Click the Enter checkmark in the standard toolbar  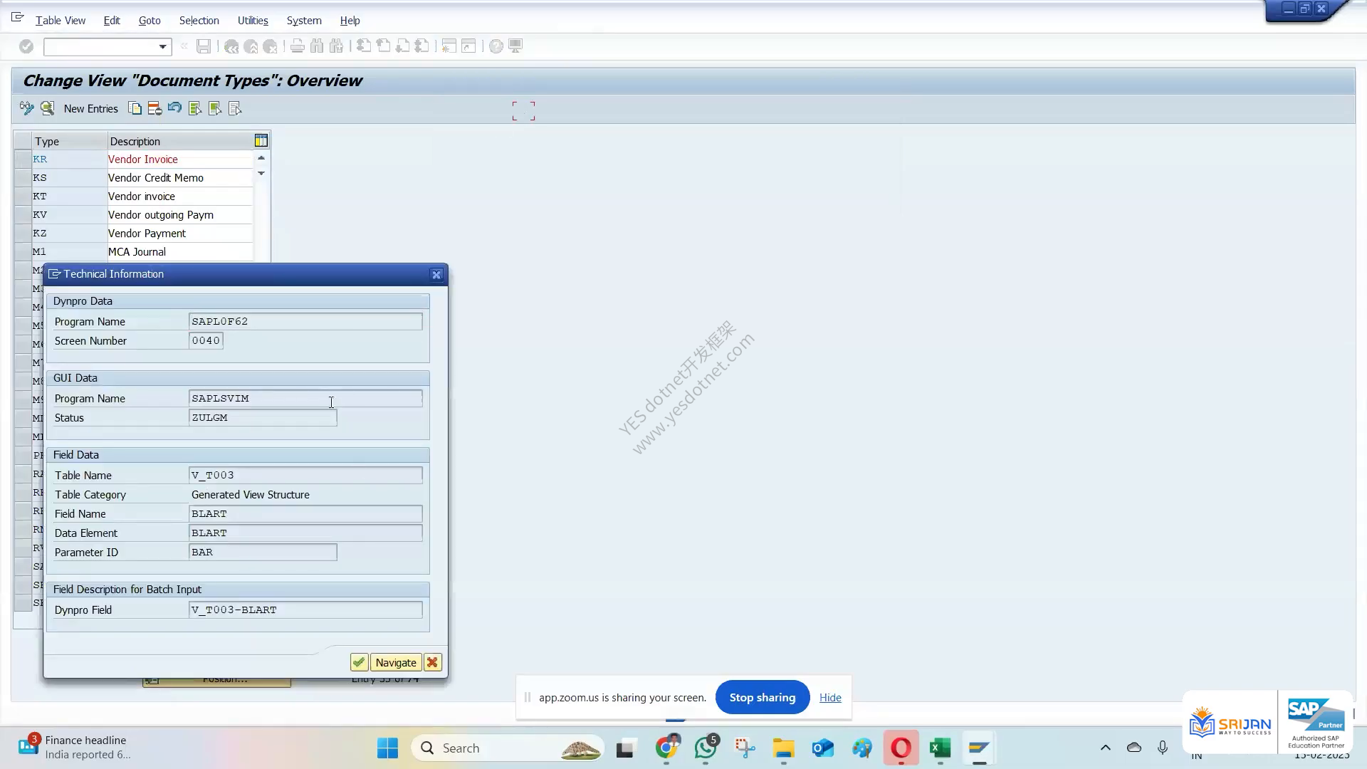tap(26, 46)
